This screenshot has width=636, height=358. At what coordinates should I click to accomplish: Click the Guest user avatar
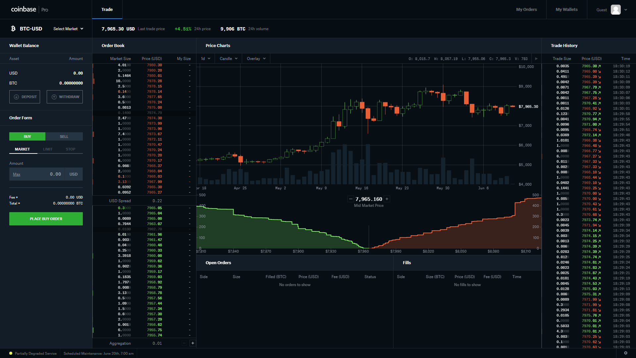615,10
